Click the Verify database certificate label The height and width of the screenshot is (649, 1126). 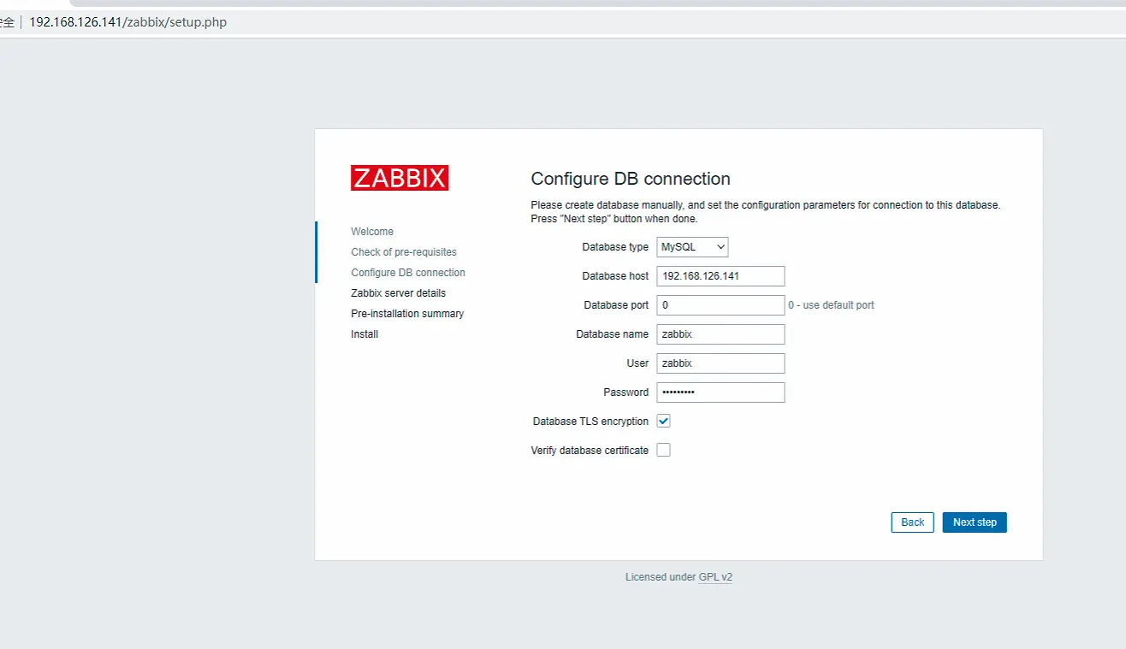[x=590, y=451]
